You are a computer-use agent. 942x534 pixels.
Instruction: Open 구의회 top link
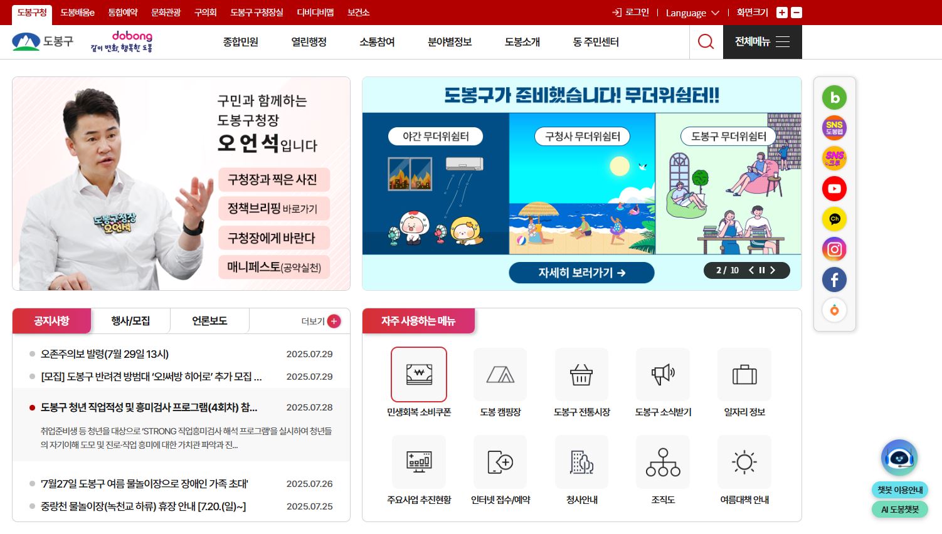pyautogui.click(x=206, y=13)
